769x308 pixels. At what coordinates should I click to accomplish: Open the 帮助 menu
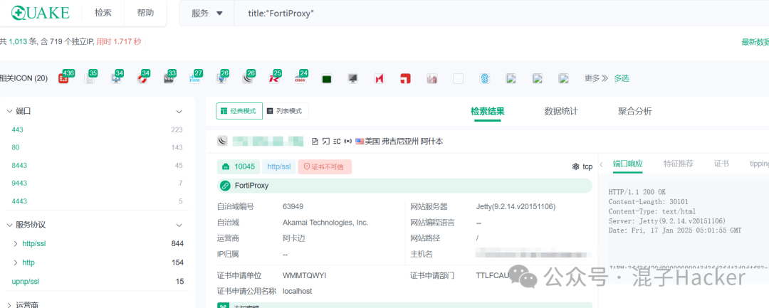point(146,14)
